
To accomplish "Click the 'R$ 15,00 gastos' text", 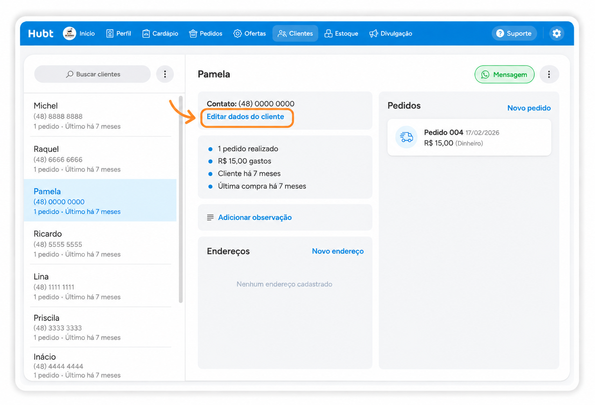I will (x=245, y=161).
